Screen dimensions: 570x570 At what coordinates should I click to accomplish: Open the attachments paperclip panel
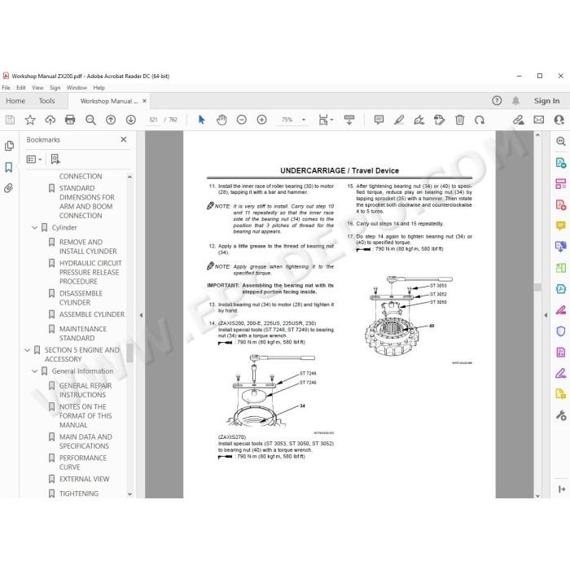click(9, 188)
